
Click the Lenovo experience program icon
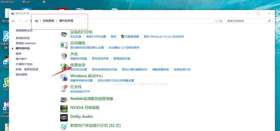click(64, 126)
